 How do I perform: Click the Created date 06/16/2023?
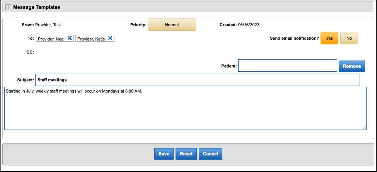coord(248,25)
